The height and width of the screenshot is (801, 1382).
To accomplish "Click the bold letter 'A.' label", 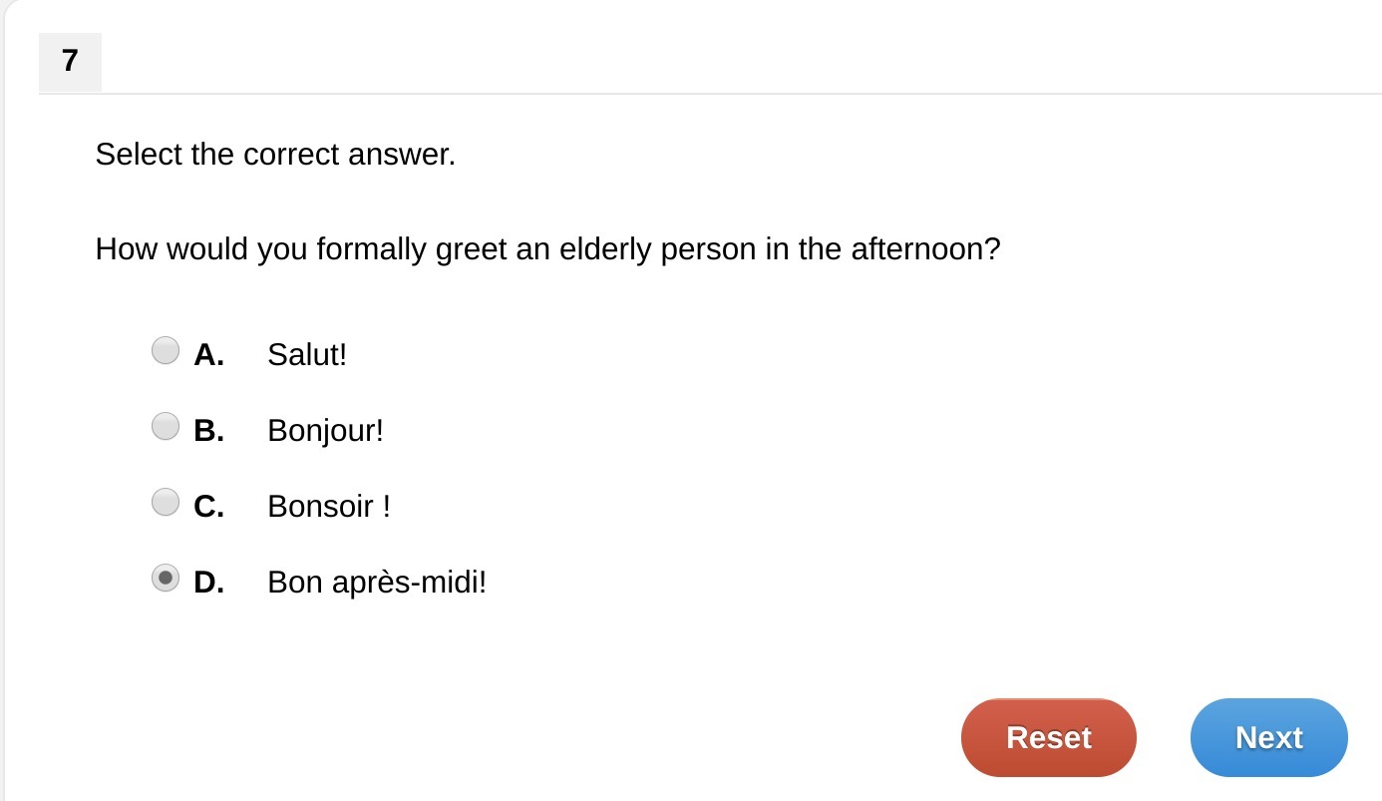I will (208, 354).
